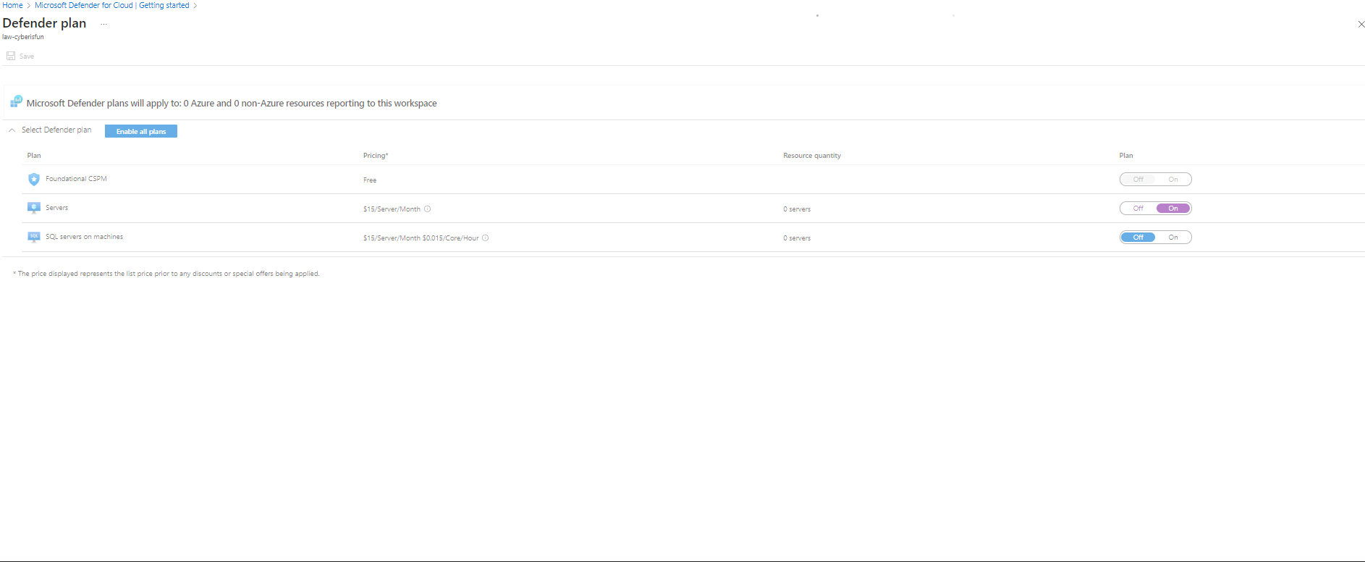
Task: Click the law-cyberisfun workspace name
Action: point(23,37)
